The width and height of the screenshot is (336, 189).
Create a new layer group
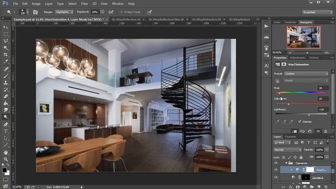point(311,187)
